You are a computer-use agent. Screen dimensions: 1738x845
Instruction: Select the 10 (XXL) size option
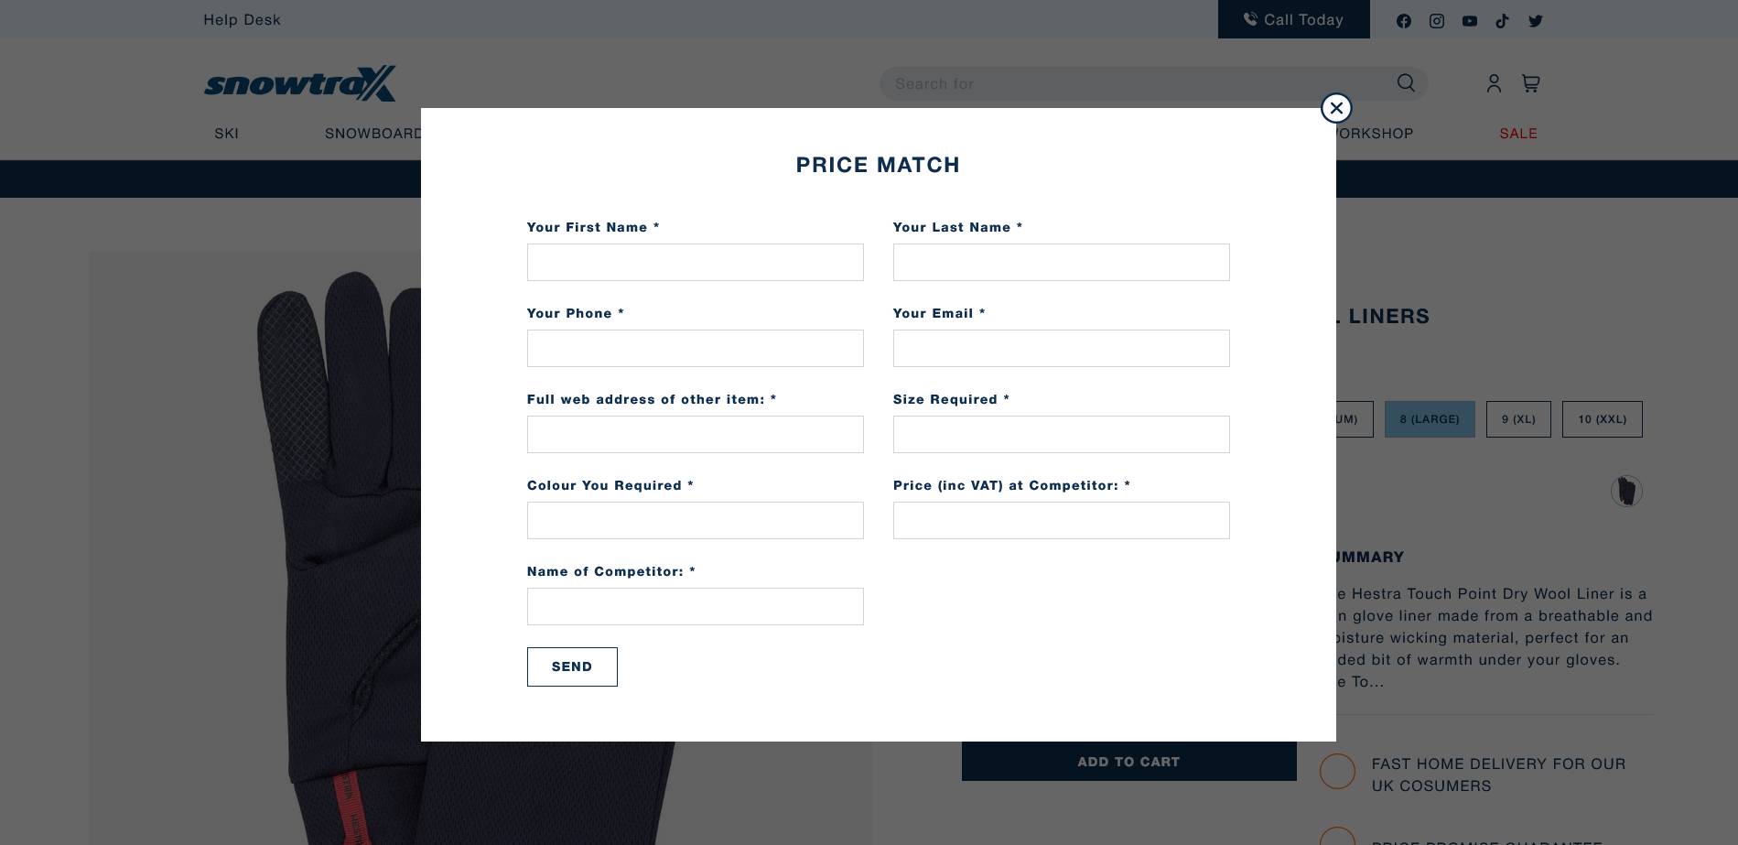coord(1602,419)
